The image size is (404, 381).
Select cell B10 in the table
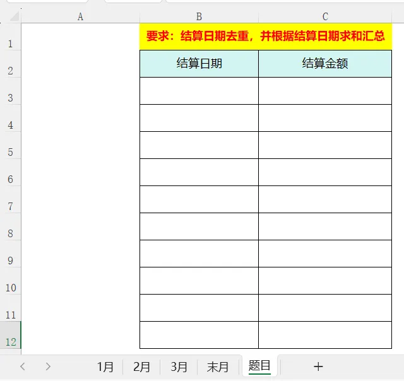click(199, 281)
